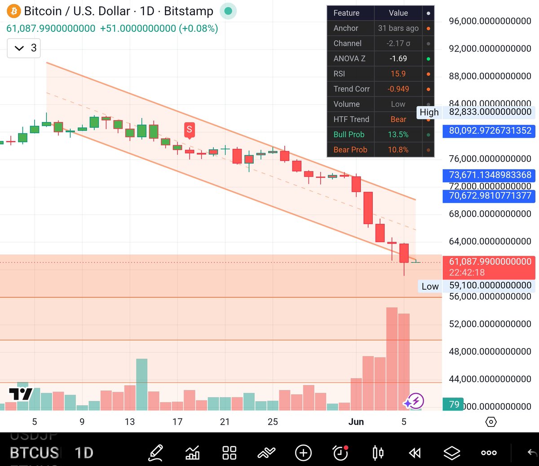Viewport: 539px width, 466px height.
Task: Tap the countdown timer 22:42:18
Action: (467, 273)
